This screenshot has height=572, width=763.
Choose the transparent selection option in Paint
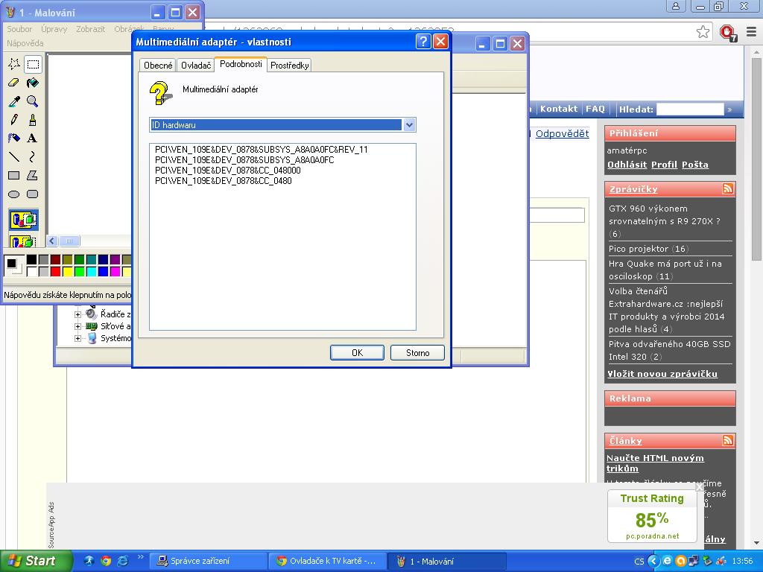(x=23, y=241)
